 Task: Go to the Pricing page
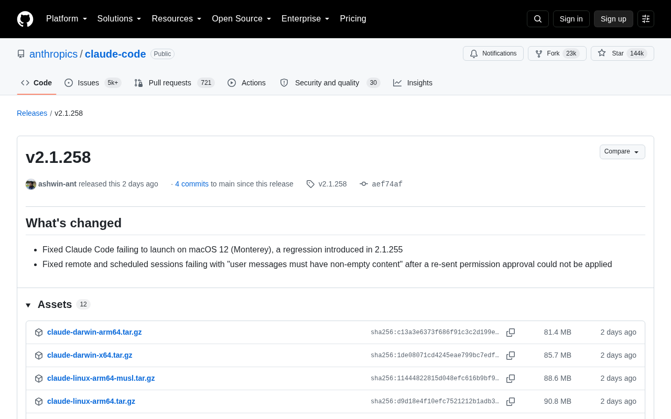tap(353, 19)
